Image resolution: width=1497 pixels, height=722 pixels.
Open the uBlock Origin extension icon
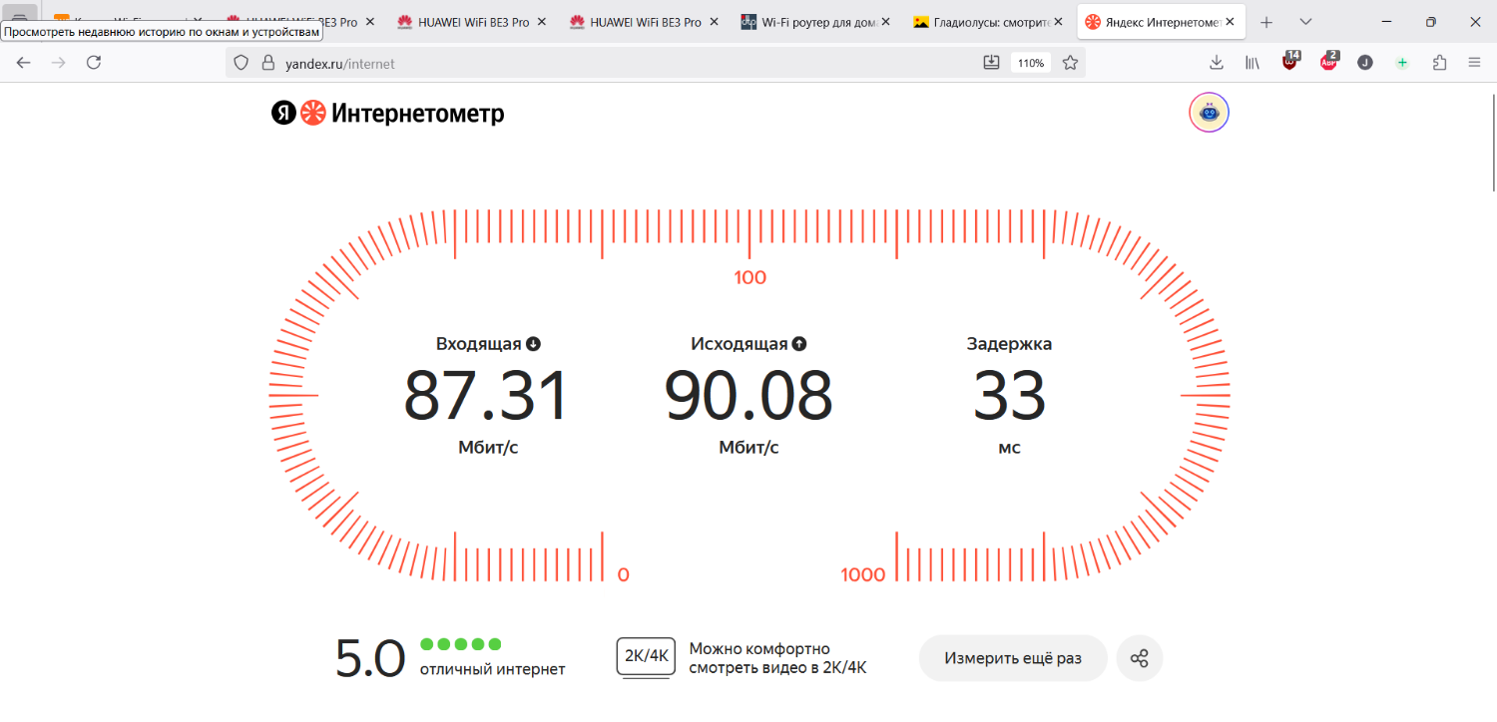click(1291, 62)
